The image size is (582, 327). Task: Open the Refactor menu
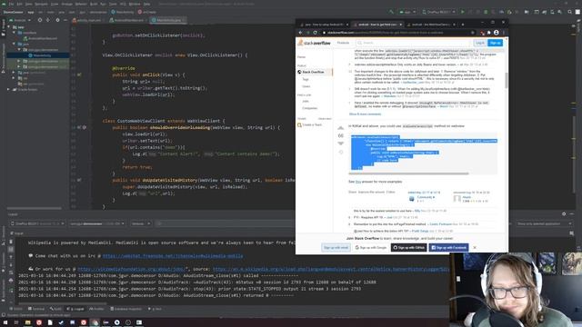81,4
